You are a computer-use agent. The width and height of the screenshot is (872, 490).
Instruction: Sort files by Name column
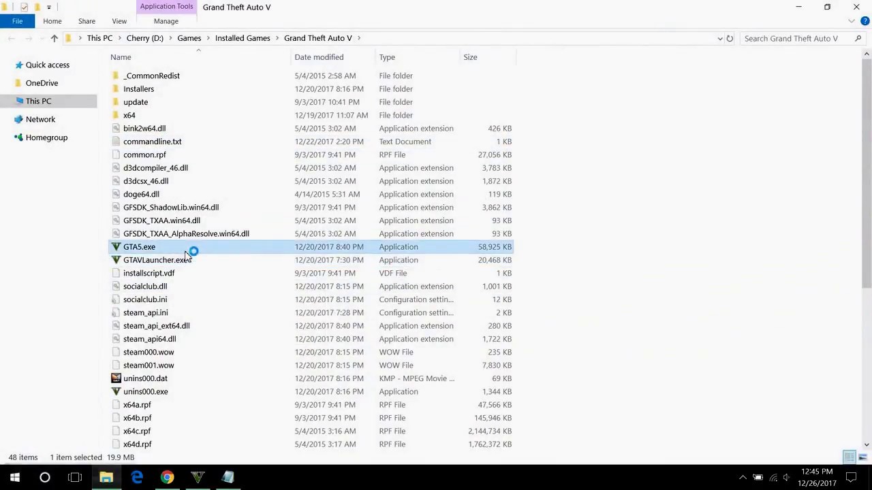click(x=200, y=57)
